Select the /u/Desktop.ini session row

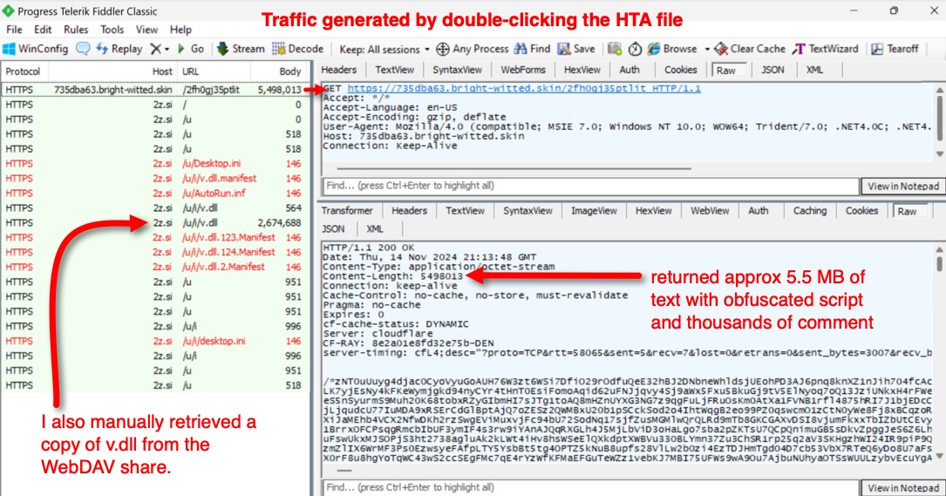(x=154, y=164)
